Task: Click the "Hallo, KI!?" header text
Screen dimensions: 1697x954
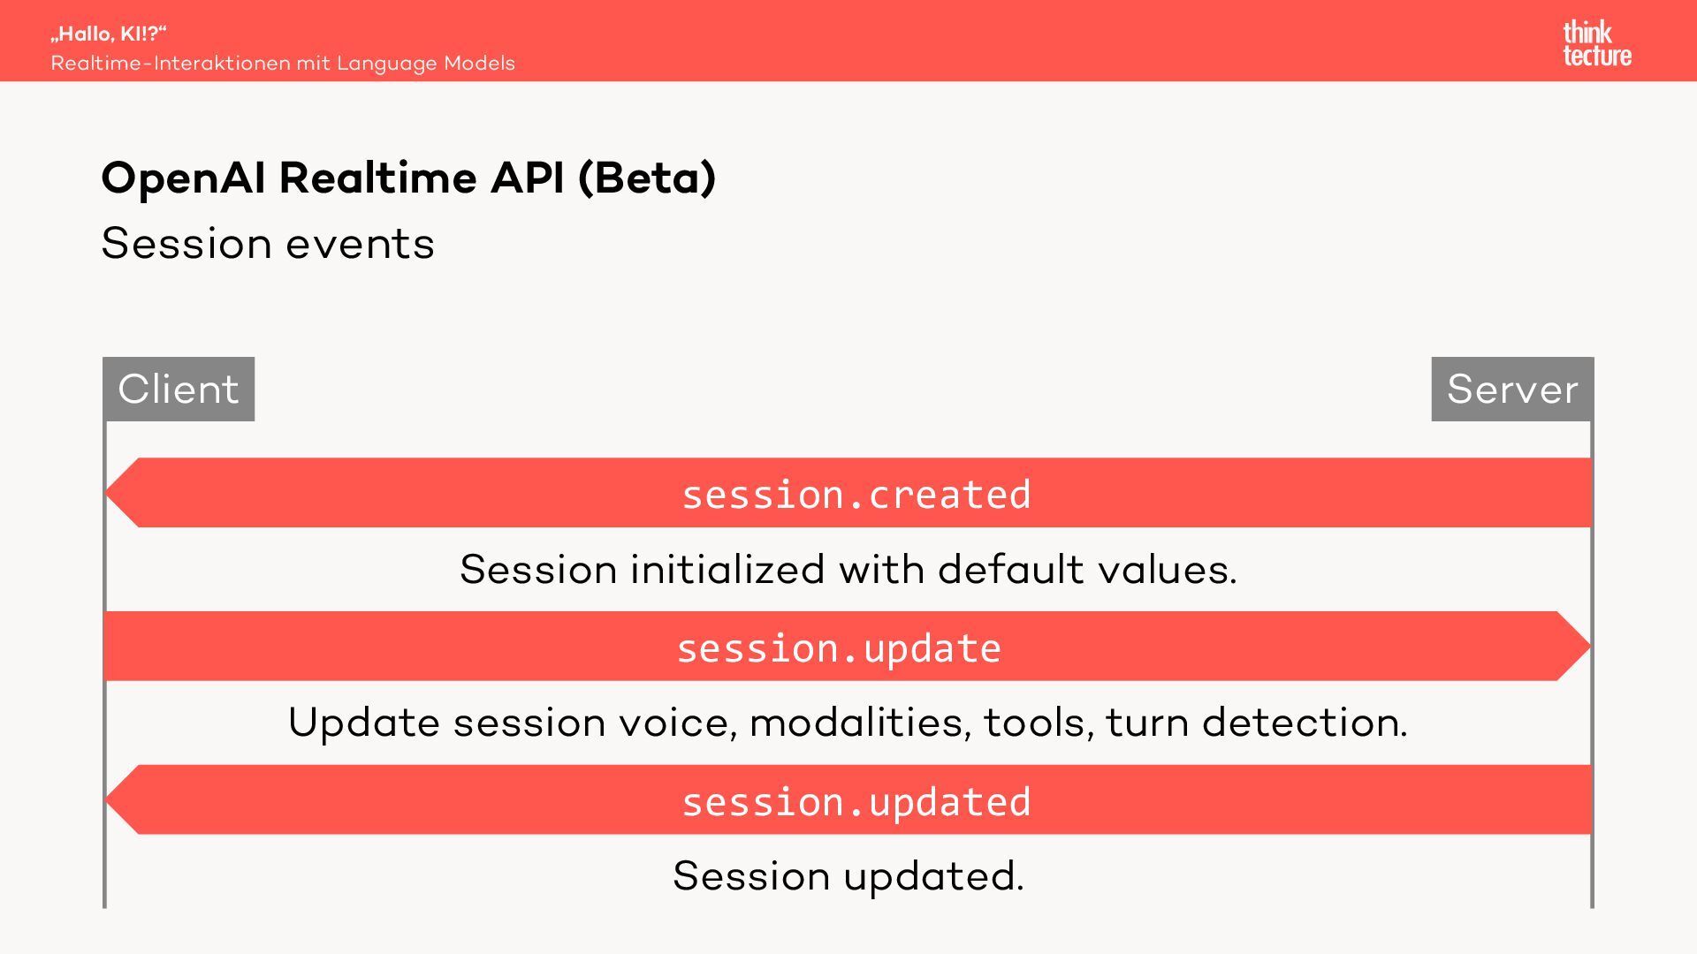Action: tap(109, 34)
